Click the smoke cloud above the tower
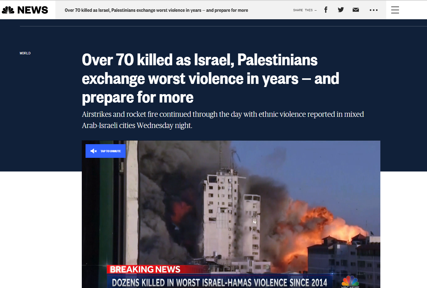427x288 pixels. point(187,162)
